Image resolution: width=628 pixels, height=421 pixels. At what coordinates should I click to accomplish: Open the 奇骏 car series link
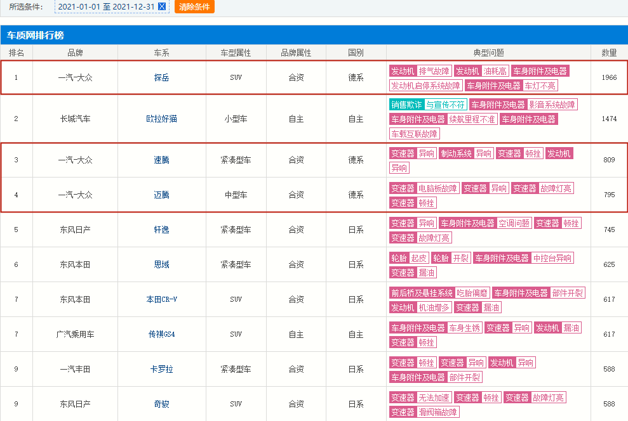[x=161, y=404]
